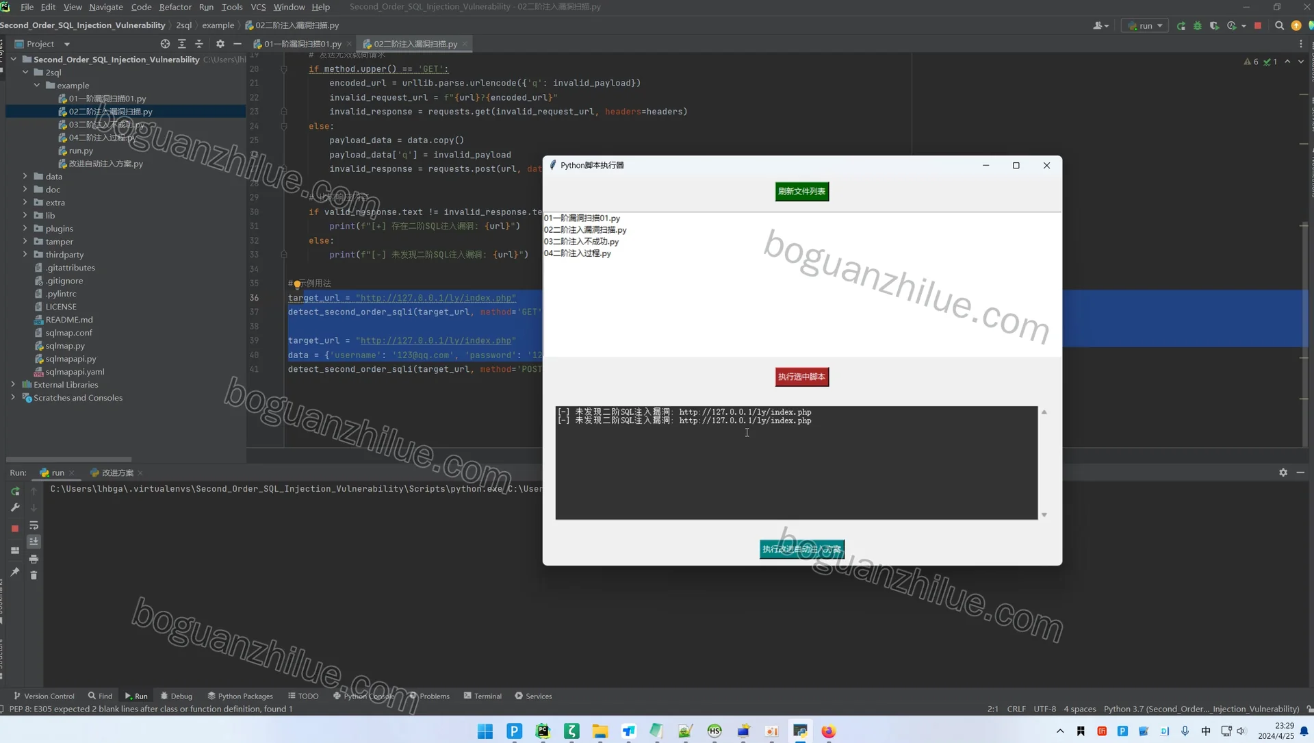The height and width of the screenshot is (743, 1314).
Task: Open Search Everywhere magnifier icon
Action: [1279, 25]
